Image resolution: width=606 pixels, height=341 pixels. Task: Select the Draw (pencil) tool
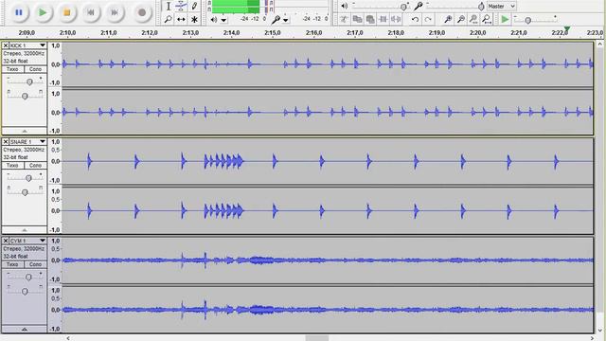pos(194,7)
